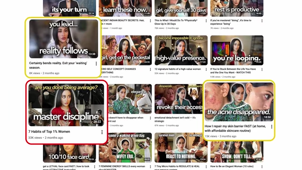The width and height of the screenshot is (302, 170).
Task: Open three-dot menu next to 'If you've mastered doing' title
Action: point(262,21)
